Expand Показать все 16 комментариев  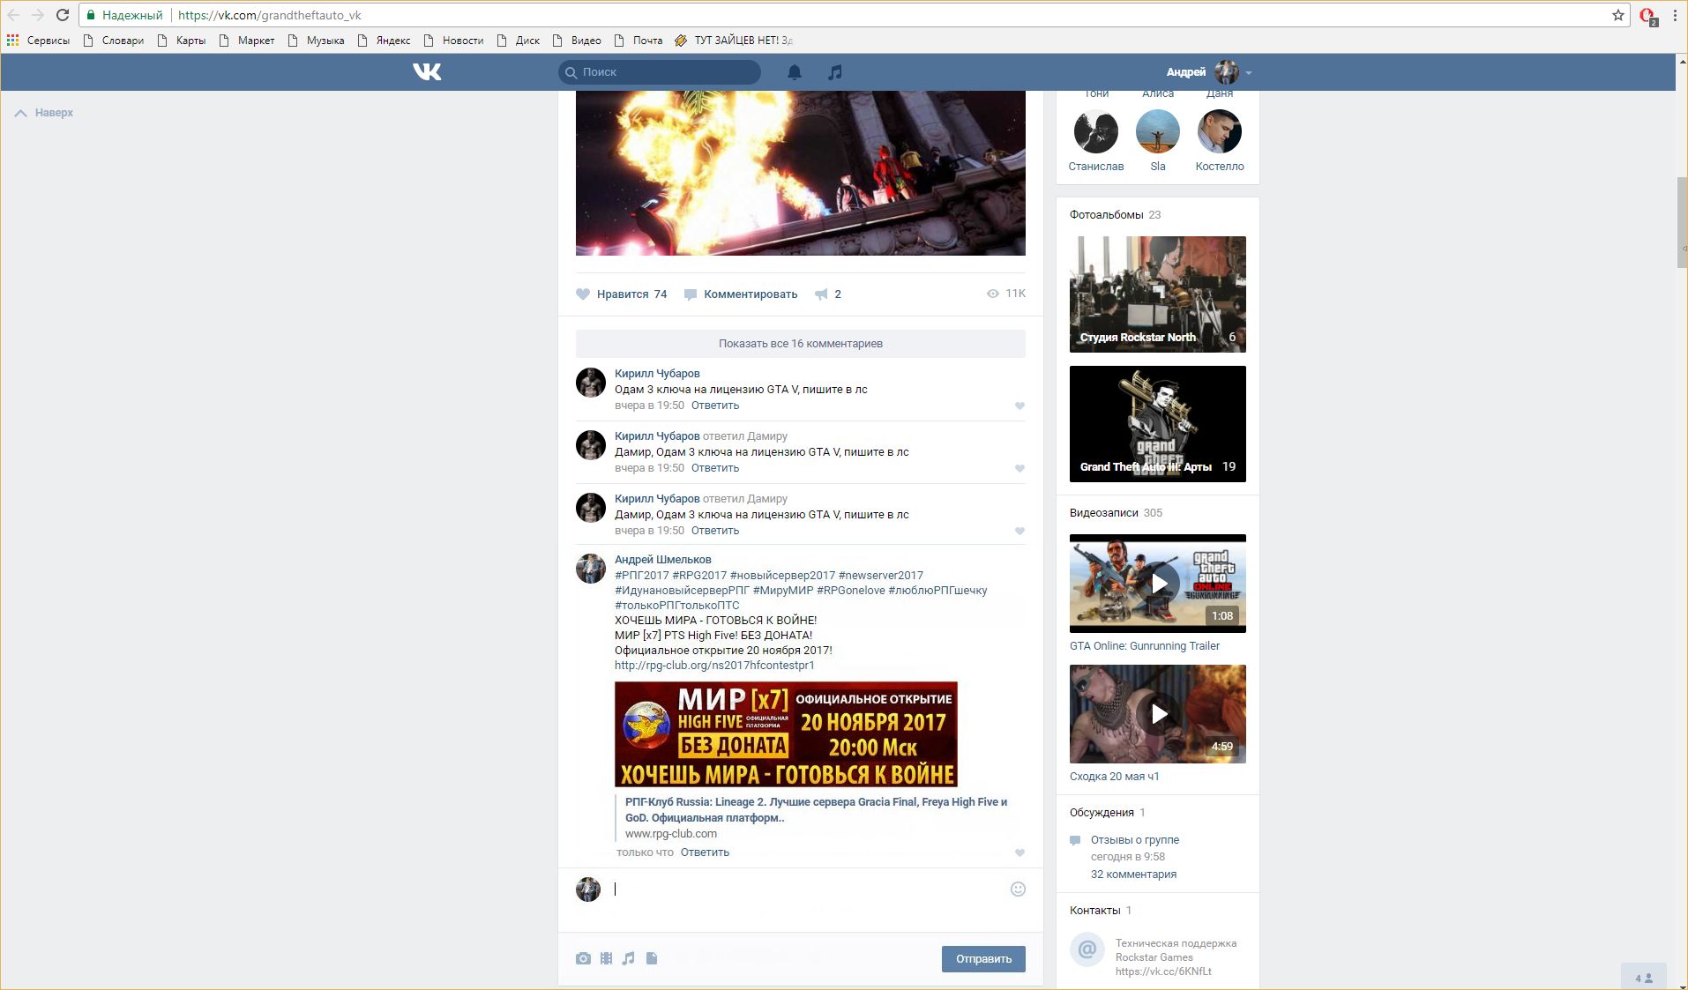click(x=801, y=344)
